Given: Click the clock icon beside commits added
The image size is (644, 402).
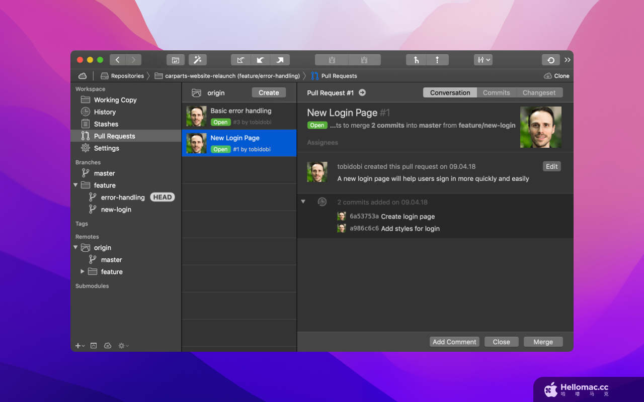Looking at the screenshot, I should coord(322,202).
